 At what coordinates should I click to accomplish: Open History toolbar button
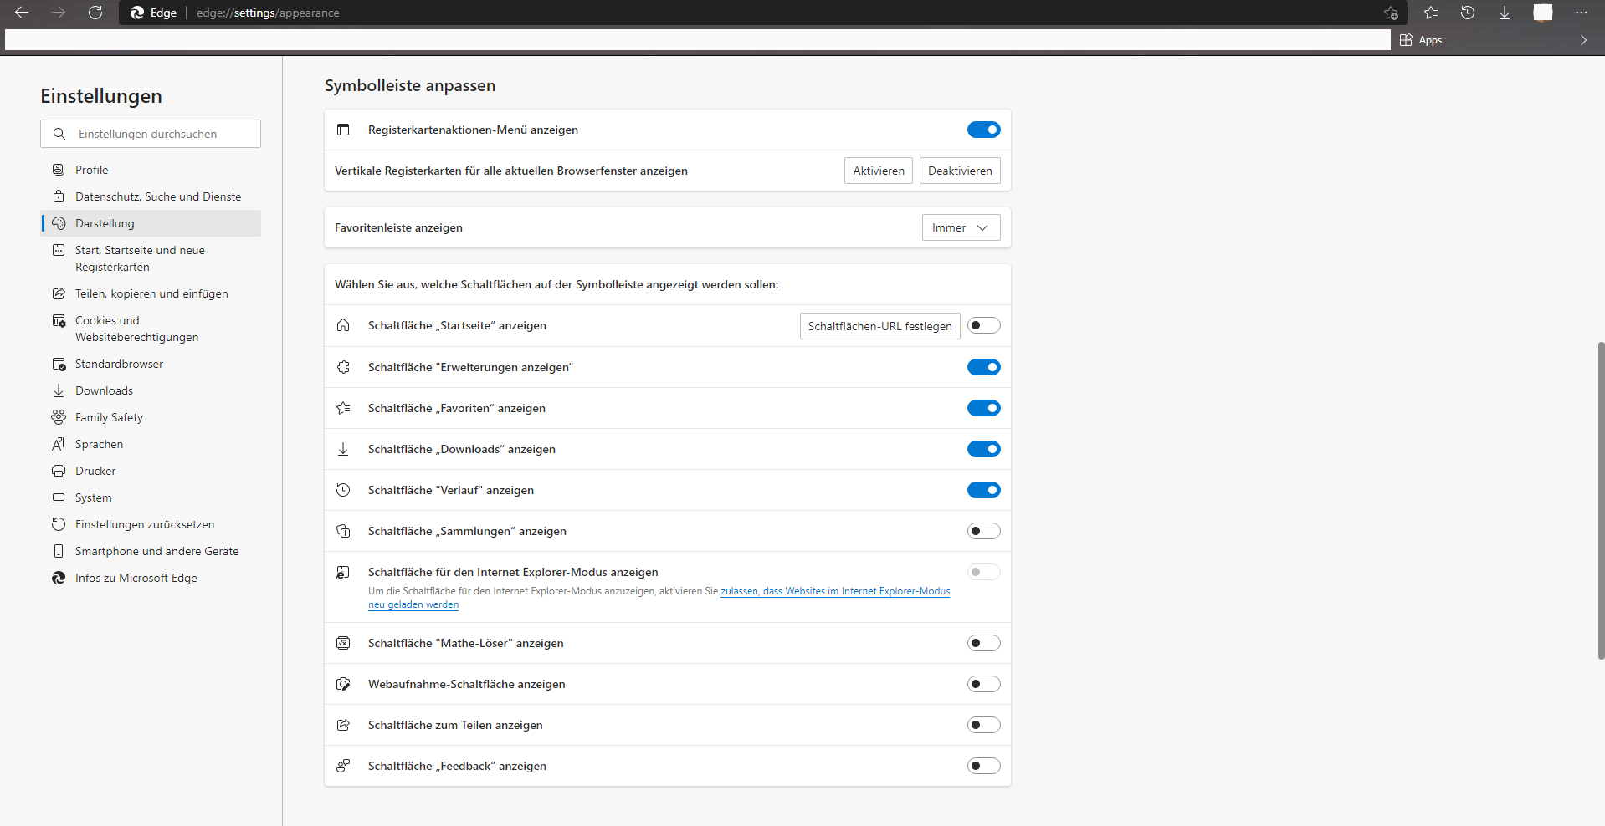(x=1468, y=13)
